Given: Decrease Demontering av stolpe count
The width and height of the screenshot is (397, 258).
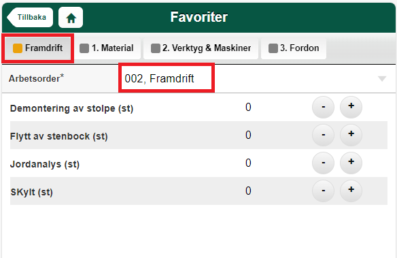Looking at the screenshot, I should pyautogui.click(x=323, y=107).
